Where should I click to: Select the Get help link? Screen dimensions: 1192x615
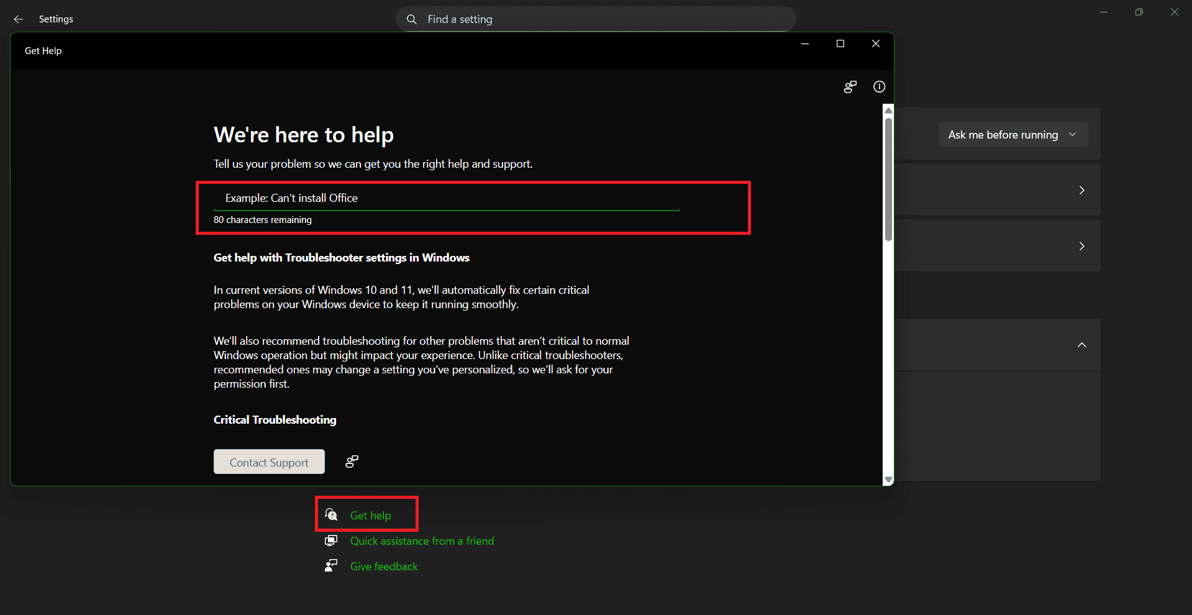[370, 514]
